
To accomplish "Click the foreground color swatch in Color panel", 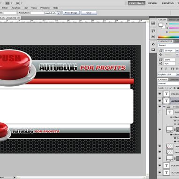I will tap(161, 25).
